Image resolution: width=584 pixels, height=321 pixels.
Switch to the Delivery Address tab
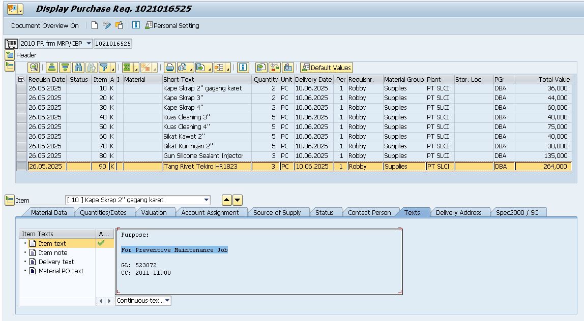pos(458,212)
